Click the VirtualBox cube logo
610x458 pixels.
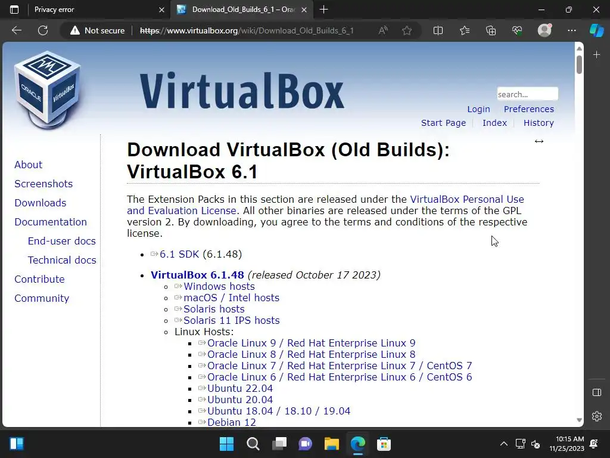[48, 89]
